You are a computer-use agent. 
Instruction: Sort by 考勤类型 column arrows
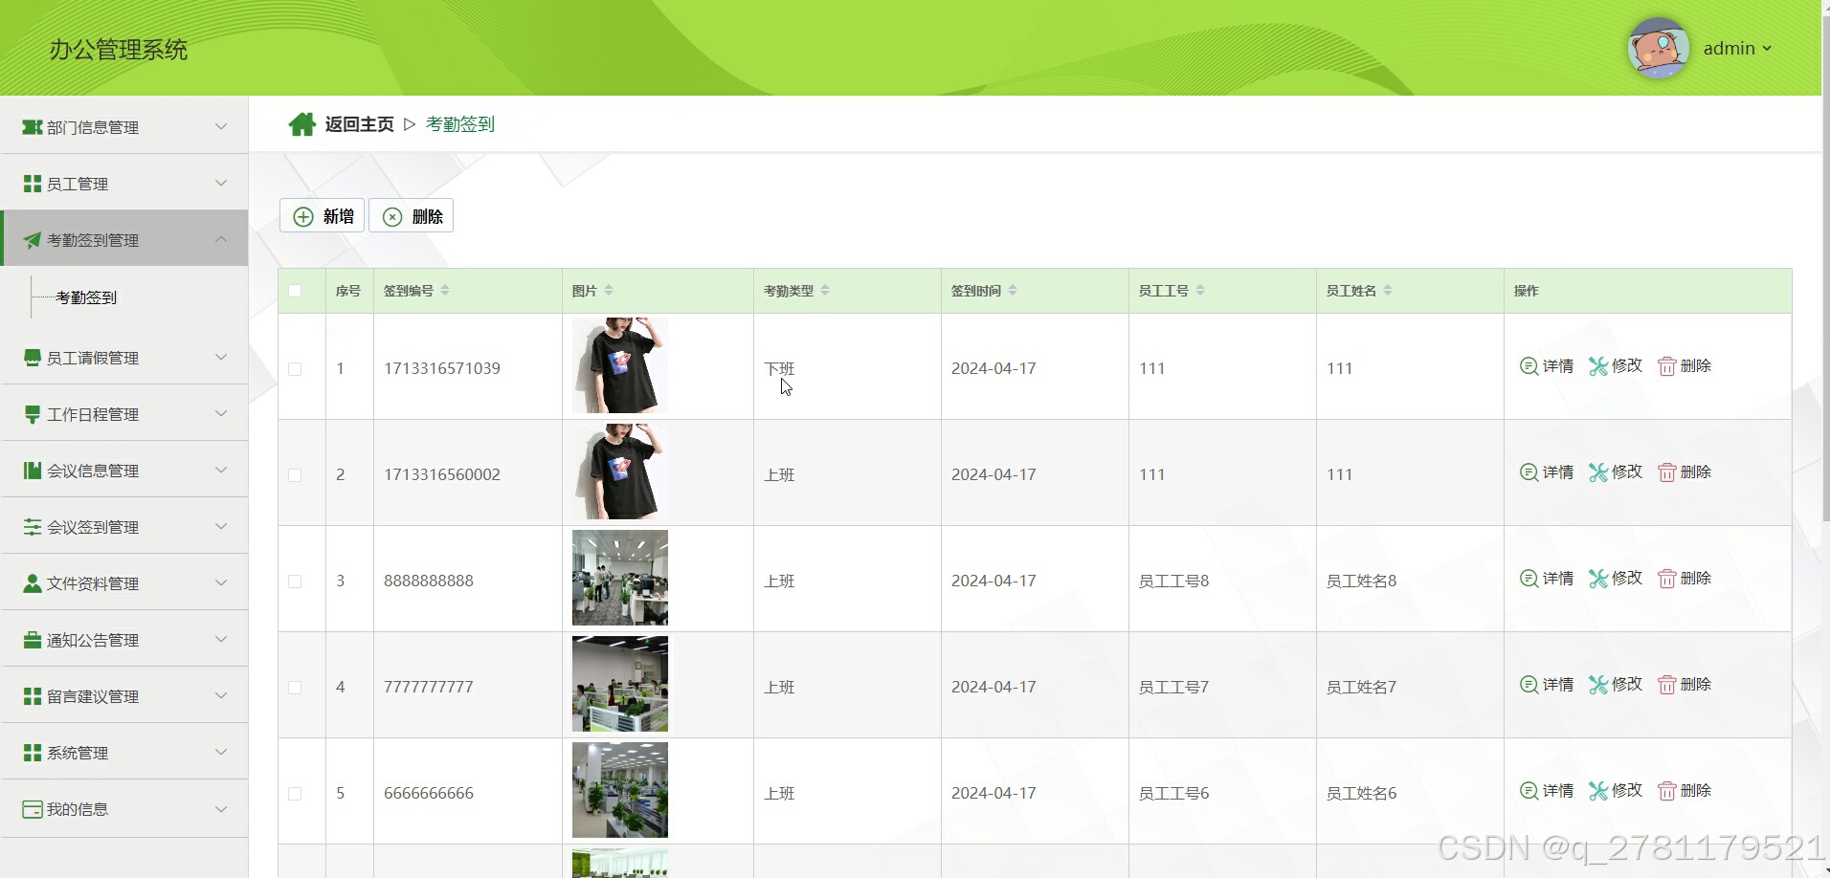(825, 290)
